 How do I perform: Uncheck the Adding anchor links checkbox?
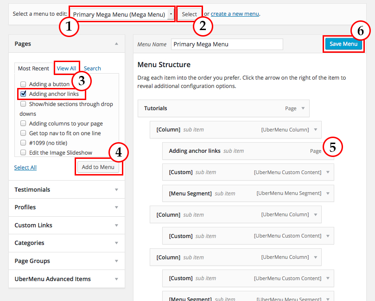23,94
